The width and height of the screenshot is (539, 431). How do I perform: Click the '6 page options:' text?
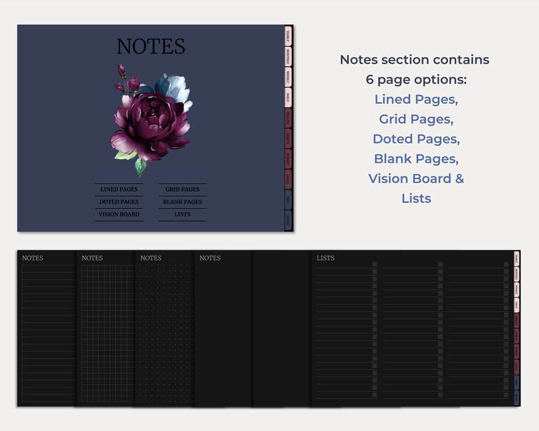[x=416, y=79]
